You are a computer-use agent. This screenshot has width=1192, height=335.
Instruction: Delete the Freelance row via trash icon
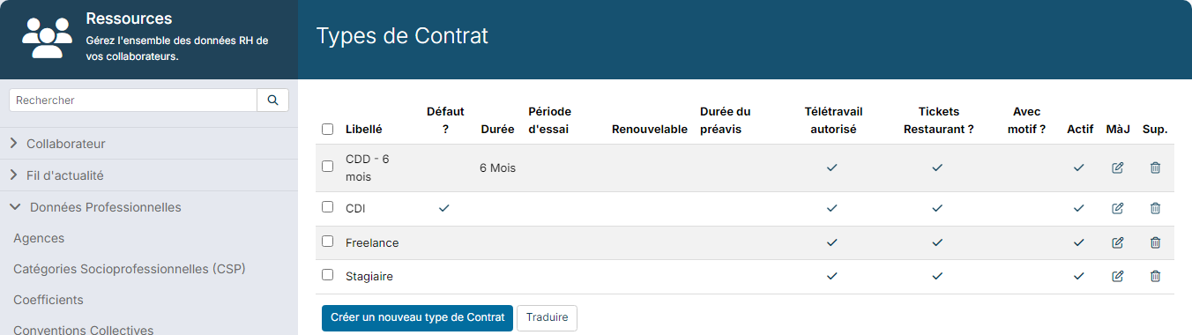[x=1155, y=242]
